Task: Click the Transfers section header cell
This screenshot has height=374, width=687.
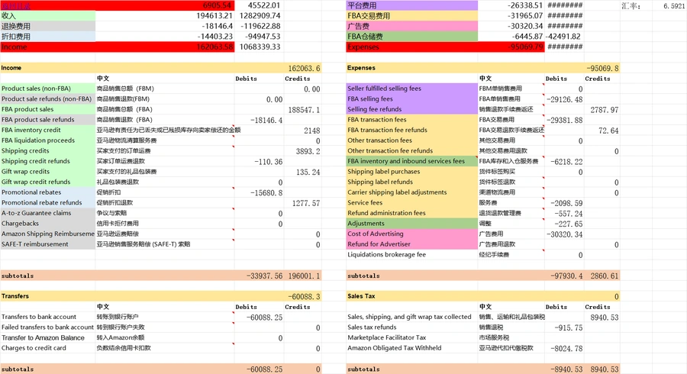Action: pos(48,296)
